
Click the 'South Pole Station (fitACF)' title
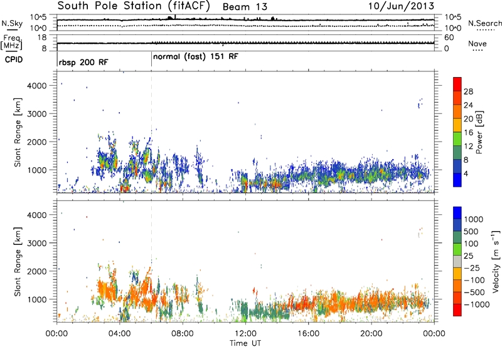click(134, 6)
